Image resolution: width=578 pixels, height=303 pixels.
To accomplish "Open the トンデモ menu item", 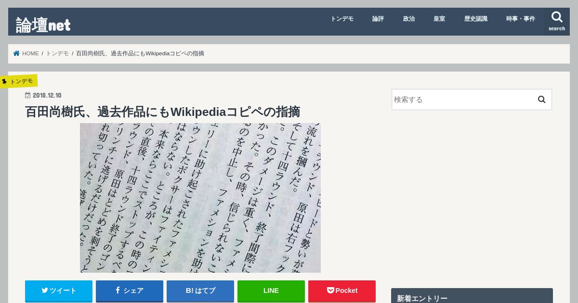I will tap(342, 19).
